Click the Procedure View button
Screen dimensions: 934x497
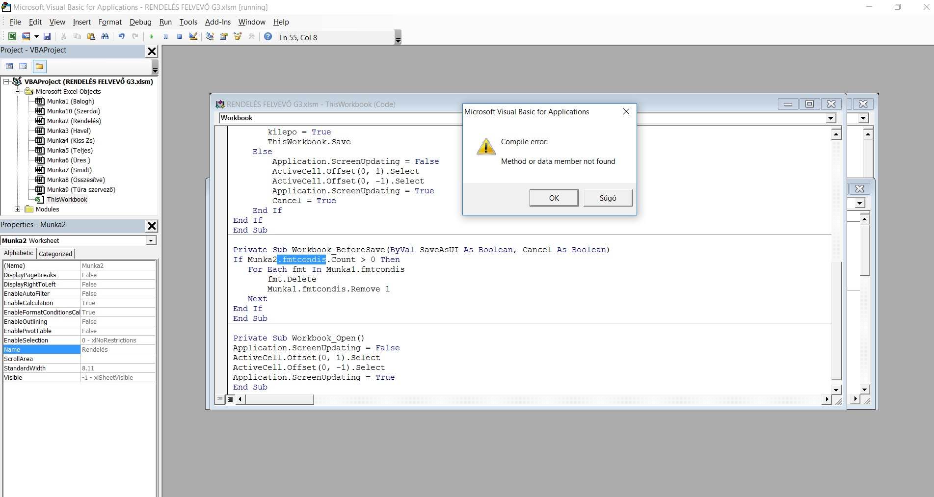tap(220, 399)
